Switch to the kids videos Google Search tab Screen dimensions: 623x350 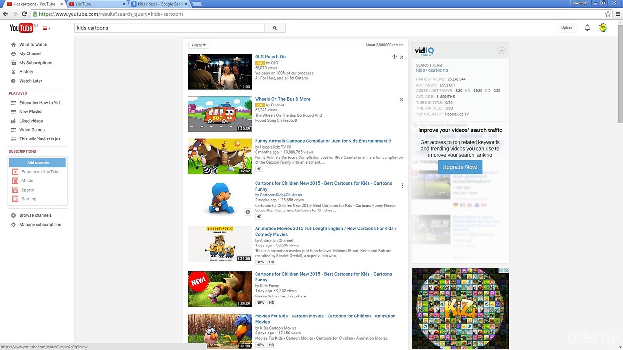[159, 4]
